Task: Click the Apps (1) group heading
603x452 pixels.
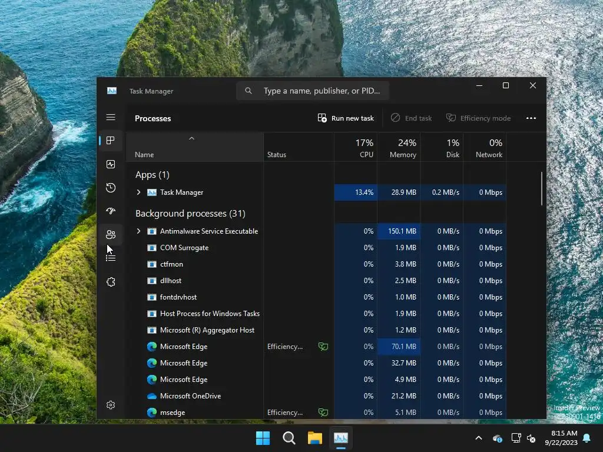Action: pyautogui.click(x=153, y=175)
